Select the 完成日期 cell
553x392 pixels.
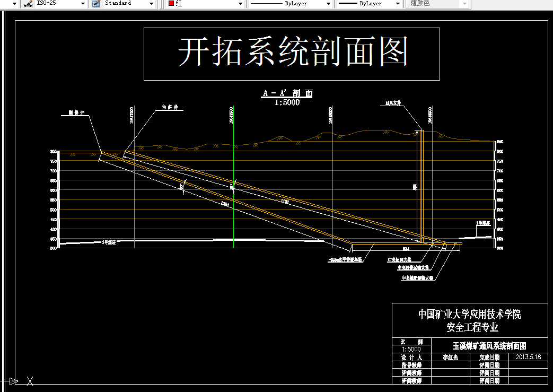point(489,358)
